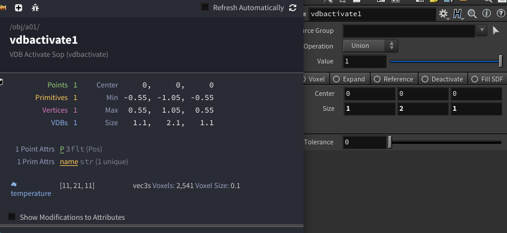Click the vdbactivate1 heading in info panel
This screenshot has height=233, width=507.
44,40
